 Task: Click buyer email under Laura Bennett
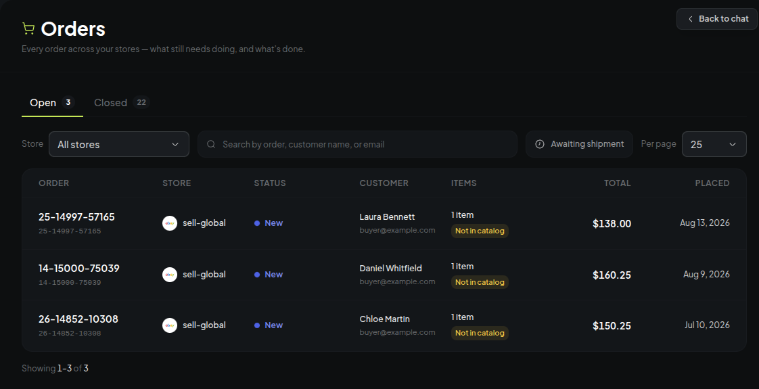click(x=397, y=230)
